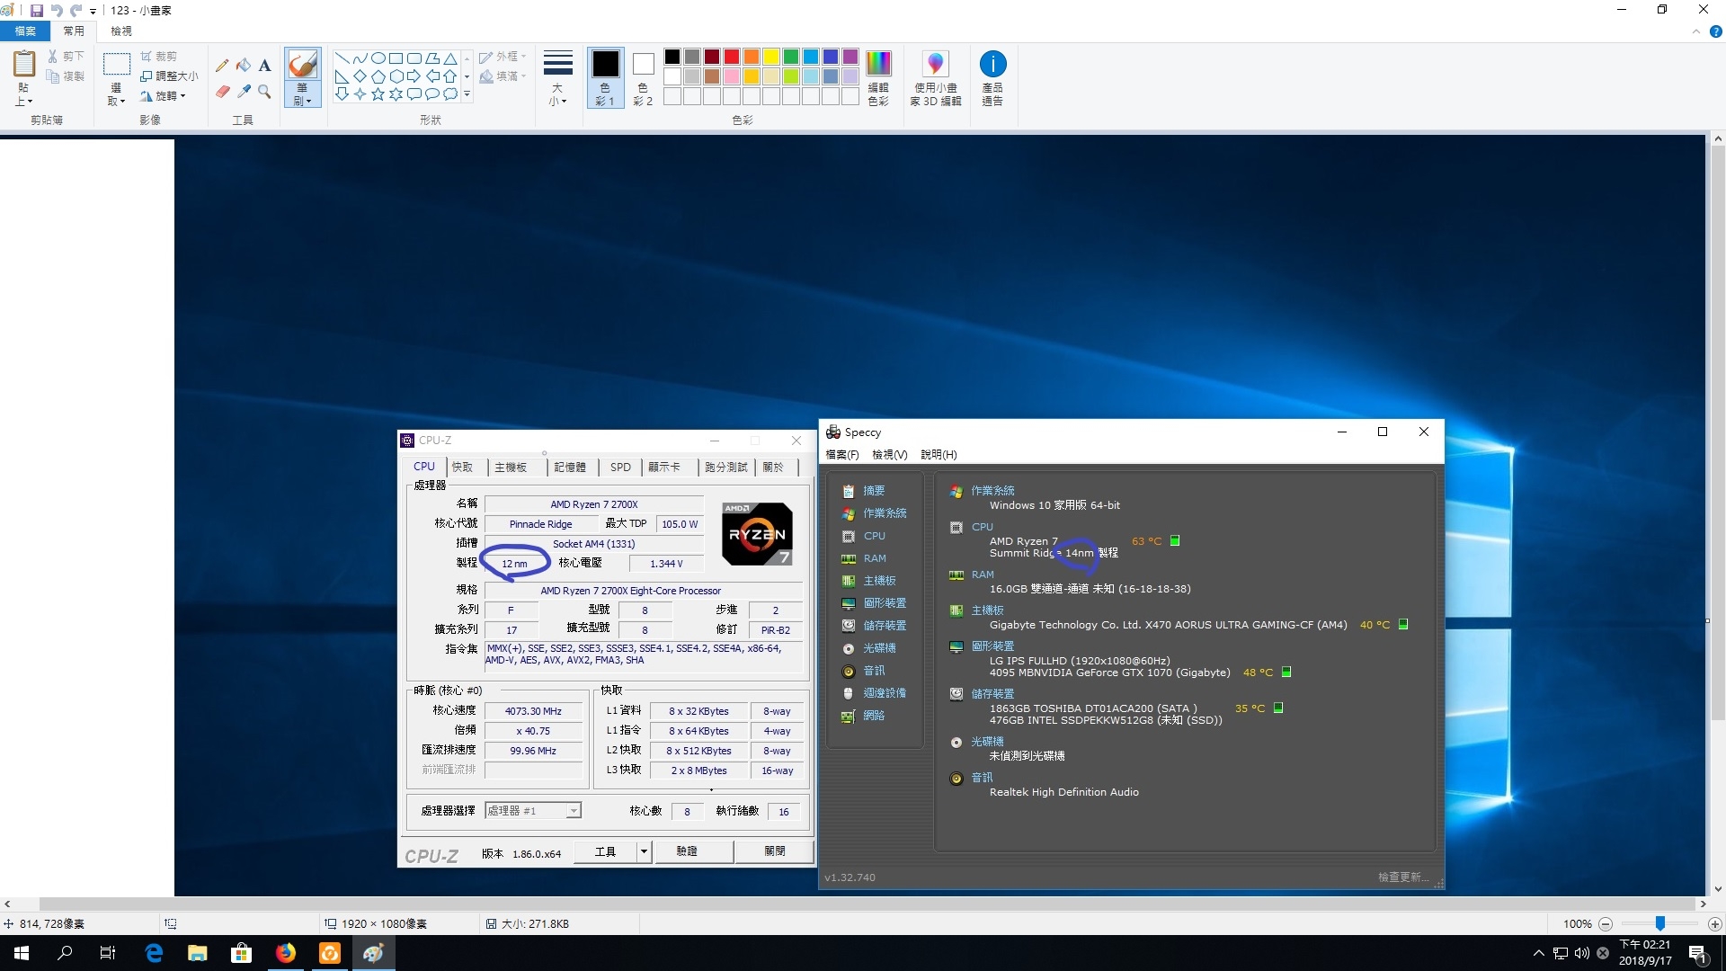Choose the straight Line shape
The image size is (1726, 971).
click(342, 58)
